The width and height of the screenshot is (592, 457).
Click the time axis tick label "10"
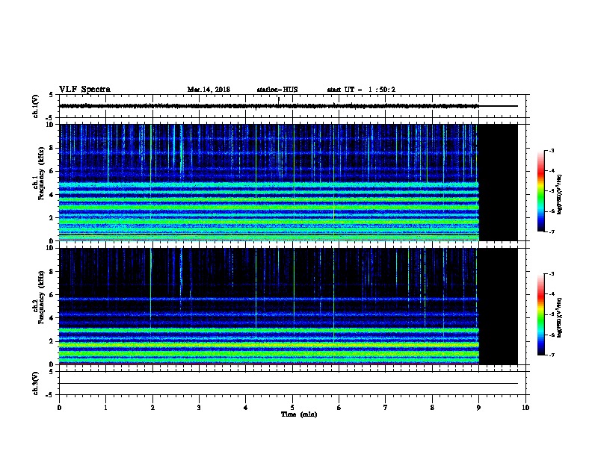click(525, 408)
